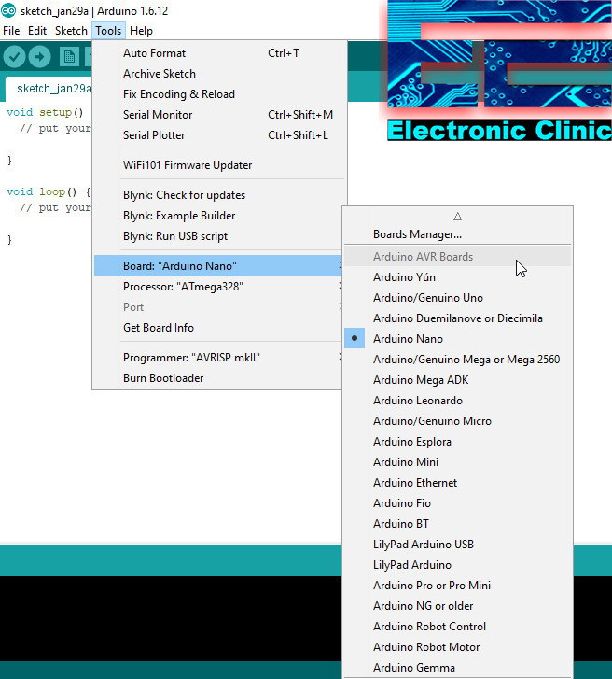Click "void setup()" line in editor
Screen dimensions: 612x679
click(45, 113)
